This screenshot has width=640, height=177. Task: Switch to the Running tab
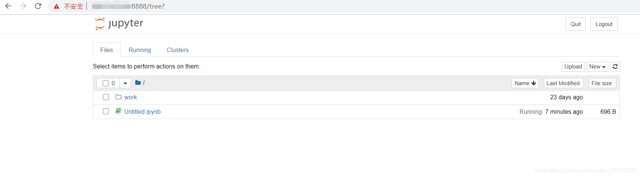[x=140, y=50]
